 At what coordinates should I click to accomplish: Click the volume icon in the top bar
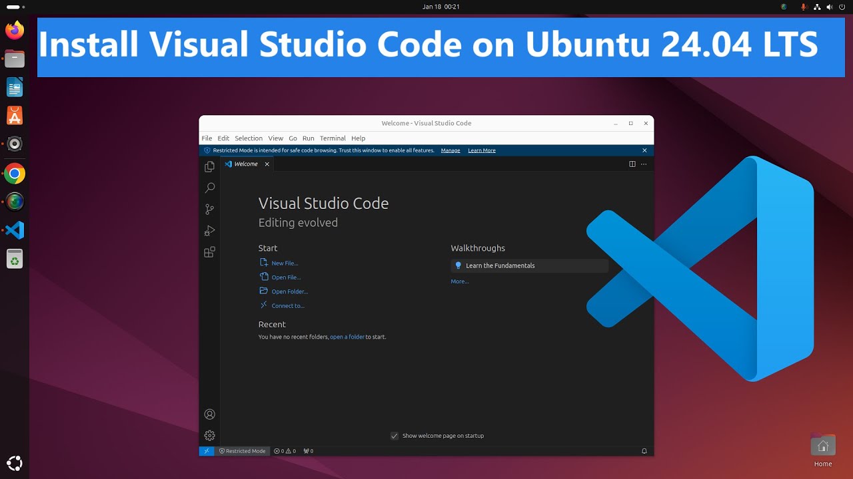pos(830,7)
